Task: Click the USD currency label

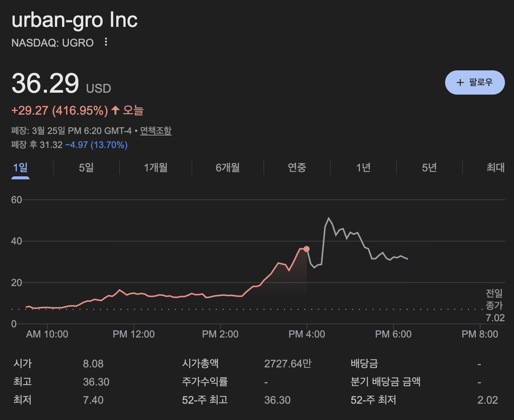Action: [98, 89]
